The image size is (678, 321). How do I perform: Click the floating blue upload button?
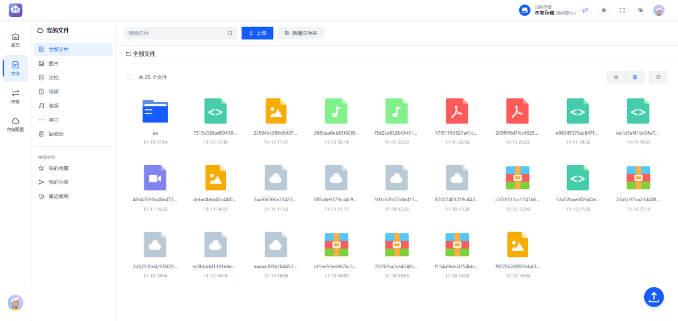click(x=654, y=297)
